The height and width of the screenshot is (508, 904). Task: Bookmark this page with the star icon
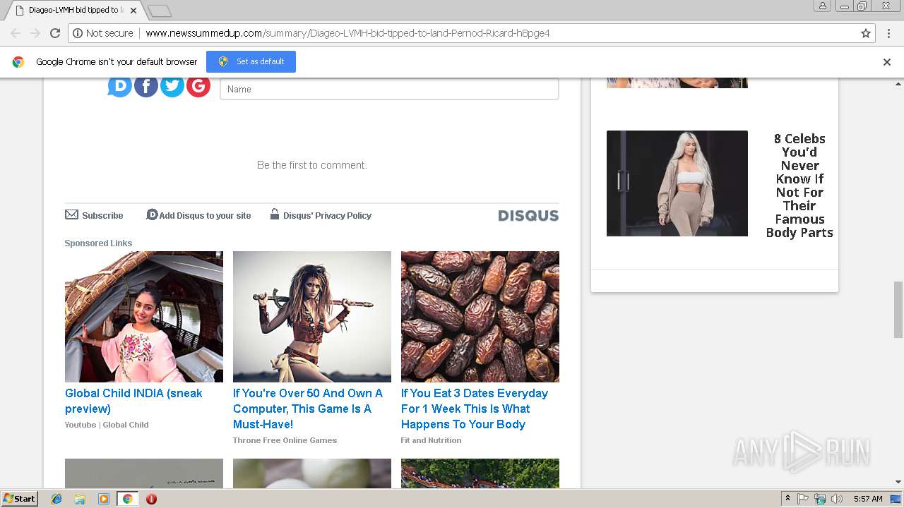point(866,33)
